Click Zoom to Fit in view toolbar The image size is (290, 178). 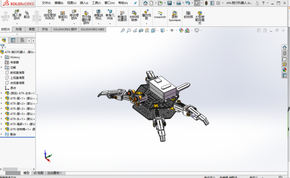pyautogui.click(x=123, y=30)
